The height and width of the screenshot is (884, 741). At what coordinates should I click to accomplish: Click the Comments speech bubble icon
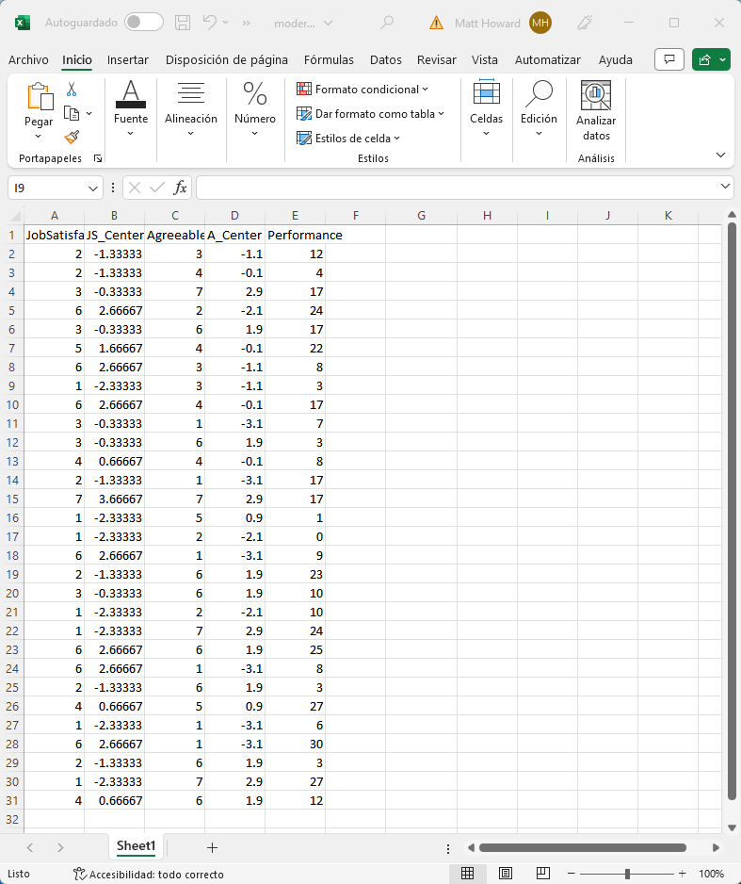pos(669,59)
